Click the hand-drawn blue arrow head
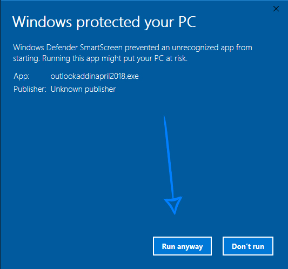The width and height of the screenshot is (288, 269). pyautogui.click(x=173, y=205)
